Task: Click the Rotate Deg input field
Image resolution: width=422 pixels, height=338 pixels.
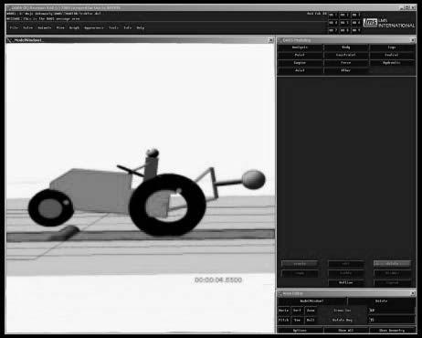Action: (392, 320)
